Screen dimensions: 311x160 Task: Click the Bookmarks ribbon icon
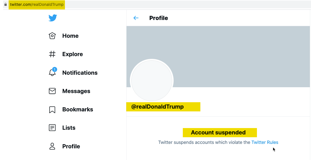(52, 109)
